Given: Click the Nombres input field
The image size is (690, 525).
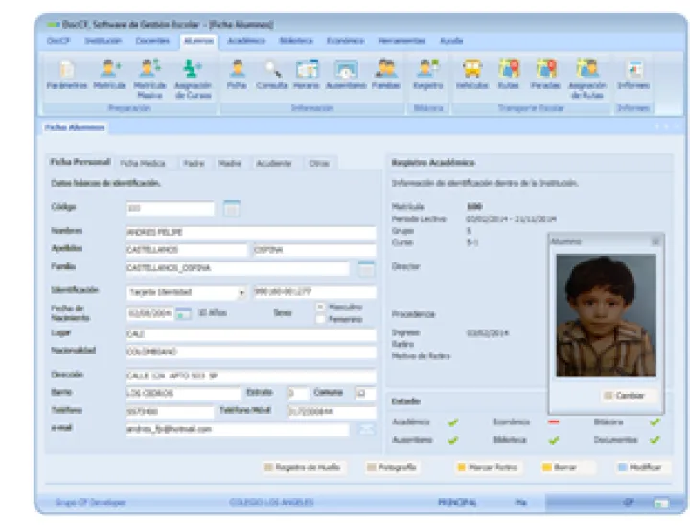Looking at the screenshot, I should click(x=250, y=232).
